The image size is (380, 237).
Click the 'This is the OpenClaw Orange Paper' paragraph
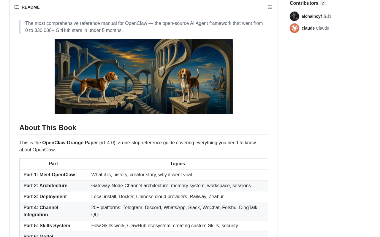[x=144, y=146]
